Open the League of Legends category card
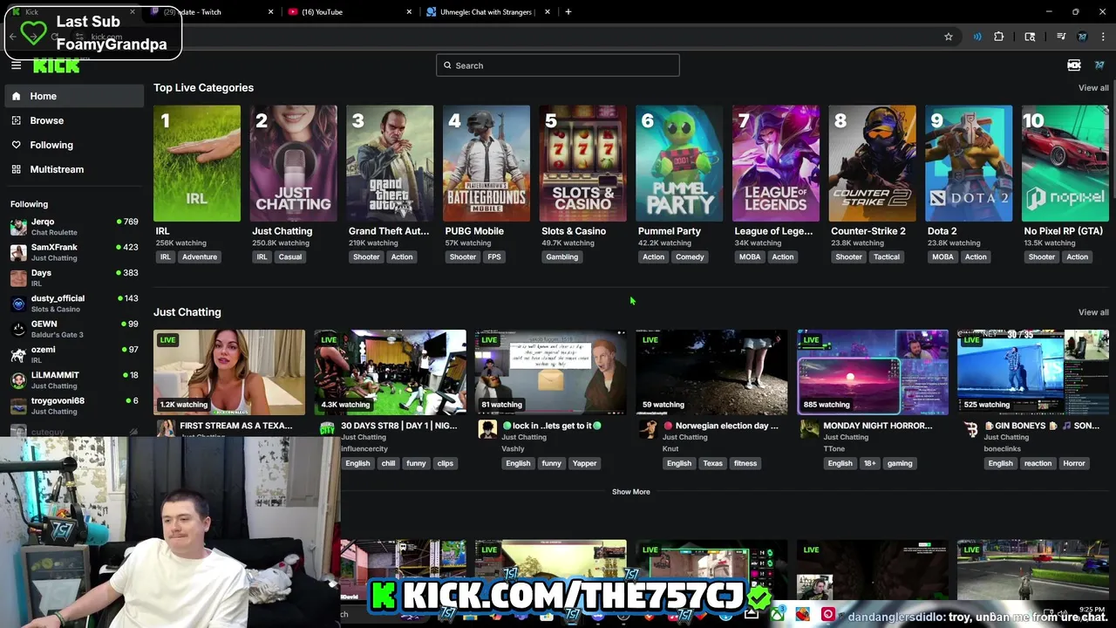Image resolution: width=1116 pixels, height=628 pixels. click(776, 163)
